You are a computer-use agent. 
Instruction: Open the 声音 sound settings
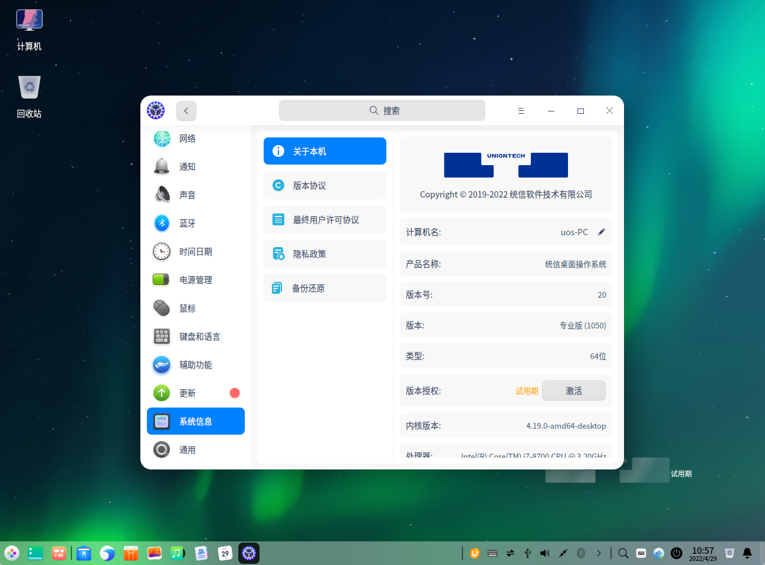click(196, 195)
